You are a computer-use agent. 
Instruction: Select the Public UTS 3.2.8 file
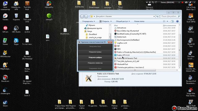coord(123,55)
